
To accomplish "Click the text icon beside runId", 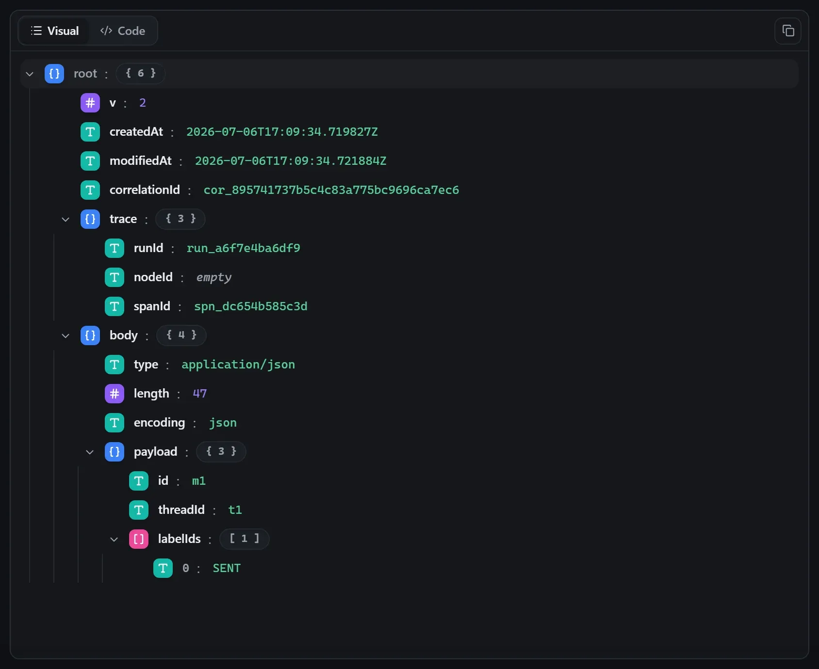I will [x=115, y=248].
